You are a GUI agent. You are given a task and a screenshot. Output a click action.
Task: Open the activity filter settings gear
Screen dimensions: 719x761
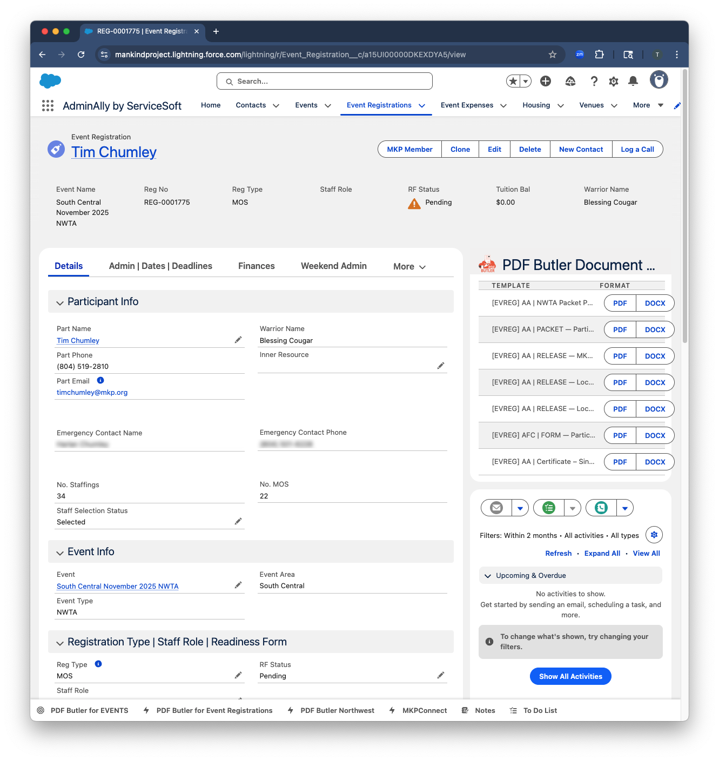(x=654, y=535)
